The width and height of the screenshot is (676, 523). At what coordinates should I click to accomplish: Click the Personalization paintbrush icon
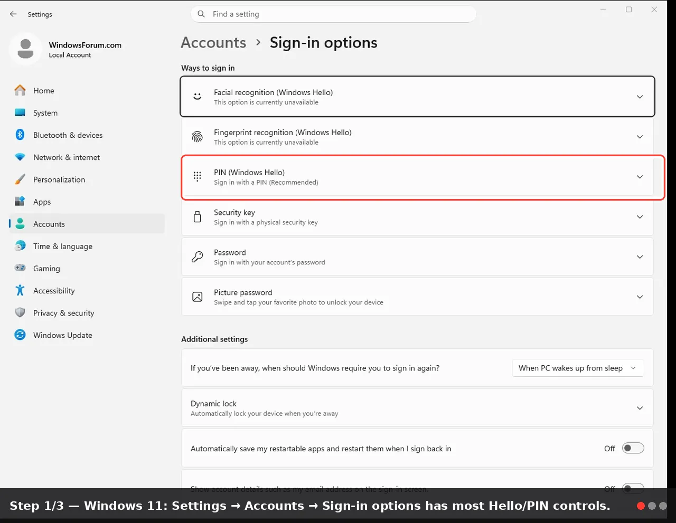point(20,179)
